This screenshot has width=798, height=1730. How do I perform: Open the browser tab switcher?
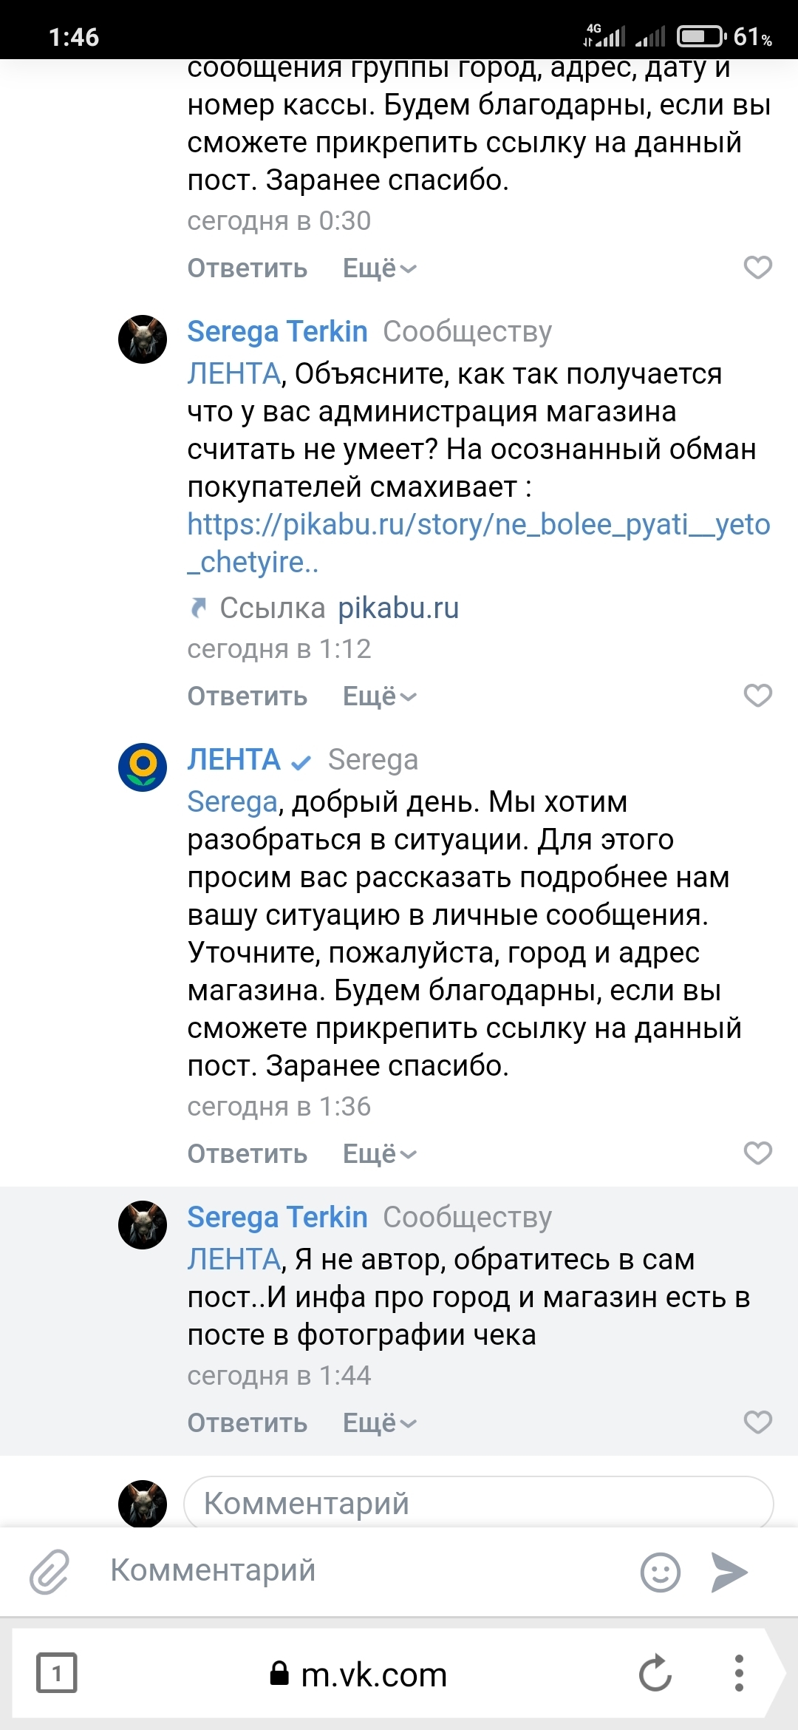pos(57,1673)
